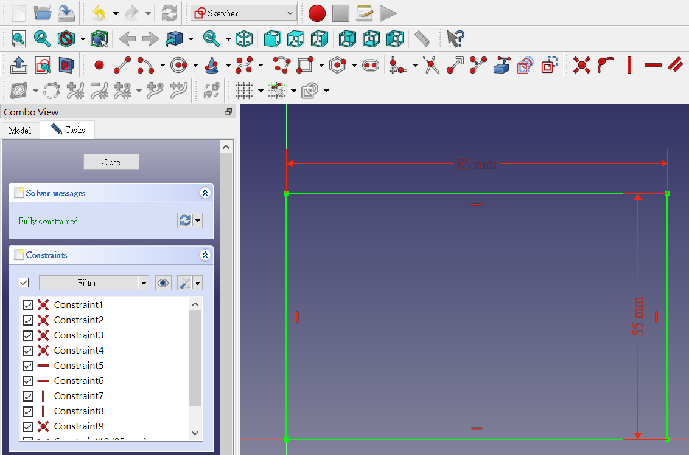This screenshot has width=689, height=455.
Task: Toggle visibility of listed constraints eye button
Action: click(163, 283)
